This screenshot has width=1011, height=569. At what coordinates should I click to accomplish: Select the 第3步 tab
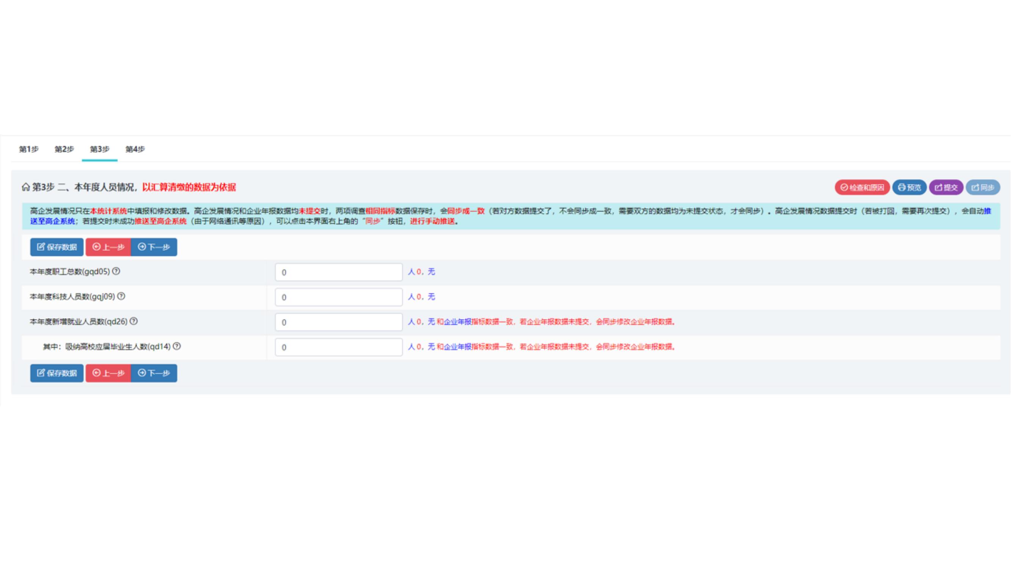tap(100, 149)
